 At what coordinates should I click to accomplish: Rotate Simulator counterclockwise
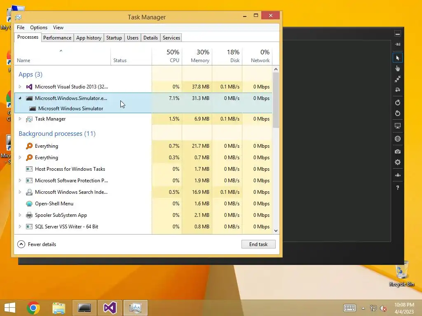pyautogui.click(x=398, y=113)
